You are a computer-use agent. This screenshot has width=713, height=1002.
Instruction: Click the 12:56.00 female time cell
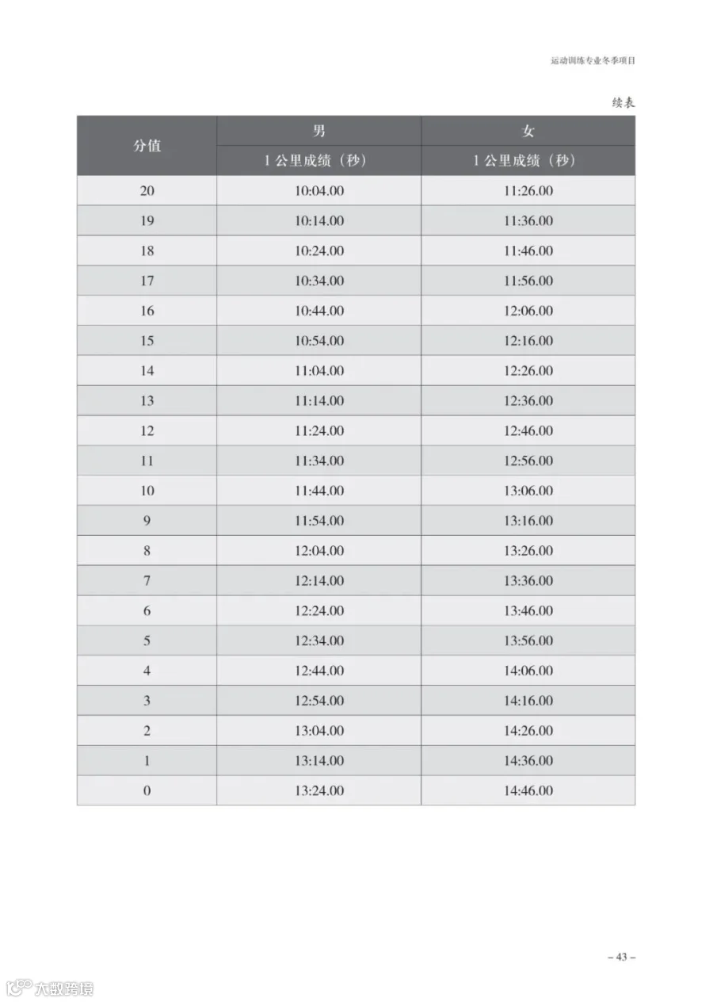point(528,461)
